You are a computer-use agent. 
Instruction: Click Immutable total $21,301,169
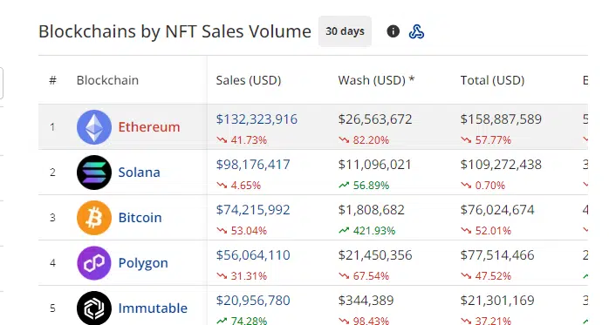(x=497, y=301)
